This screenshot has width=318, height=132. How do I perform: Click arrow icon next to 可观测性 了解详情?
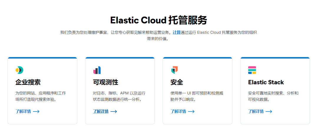click(114, 112)
